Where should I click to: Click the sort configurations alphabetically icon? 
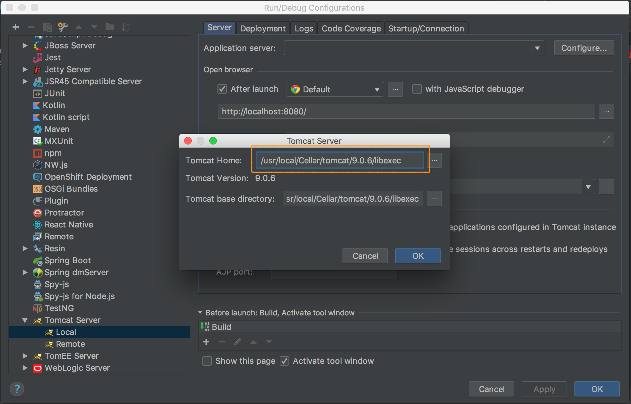[x=126, y=27]
